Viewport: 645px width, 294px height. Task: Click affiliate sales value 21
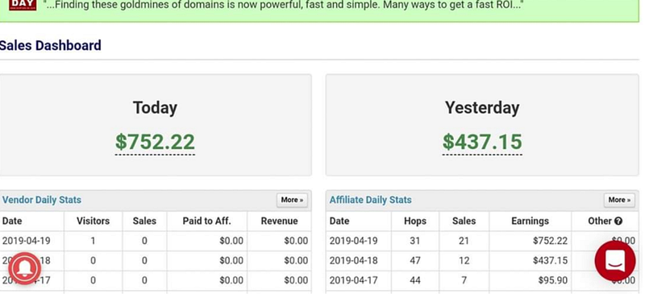click(464, 241)
